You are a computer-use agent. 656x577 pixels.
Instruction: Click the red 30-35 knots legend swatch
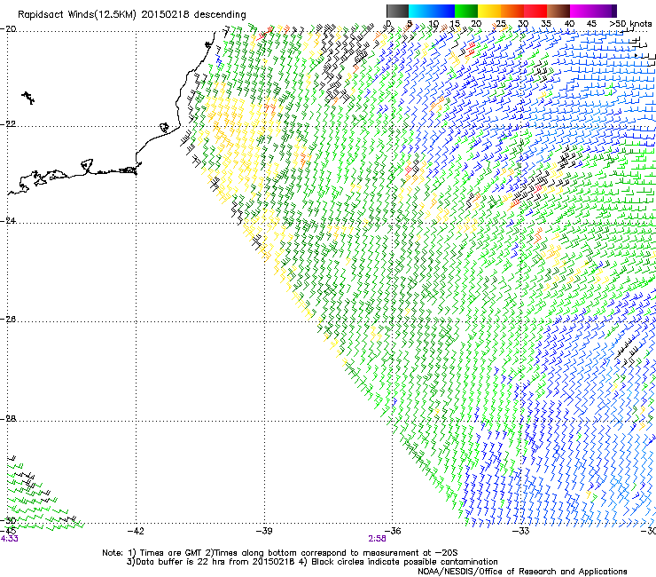(x=535, y=11)
